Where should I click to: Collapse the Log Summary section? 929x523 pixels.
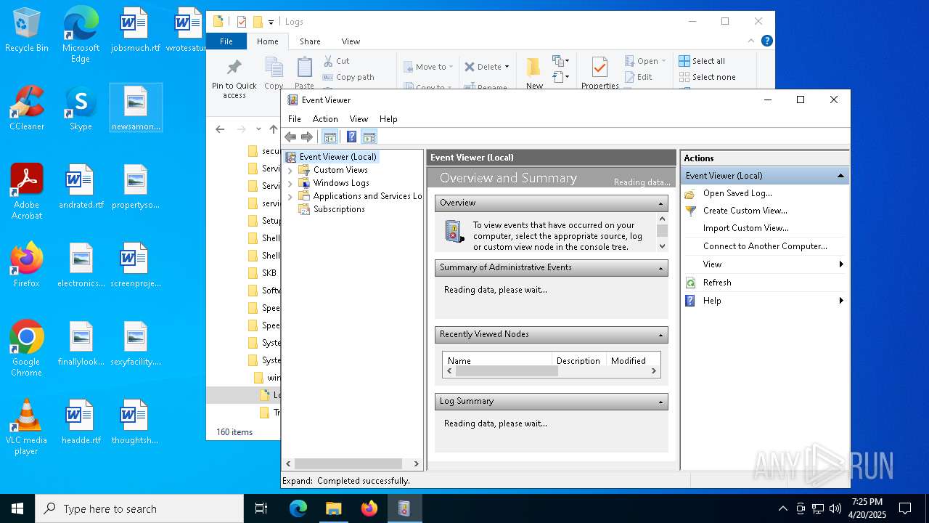pyautogui.click(x=660, y=402)
